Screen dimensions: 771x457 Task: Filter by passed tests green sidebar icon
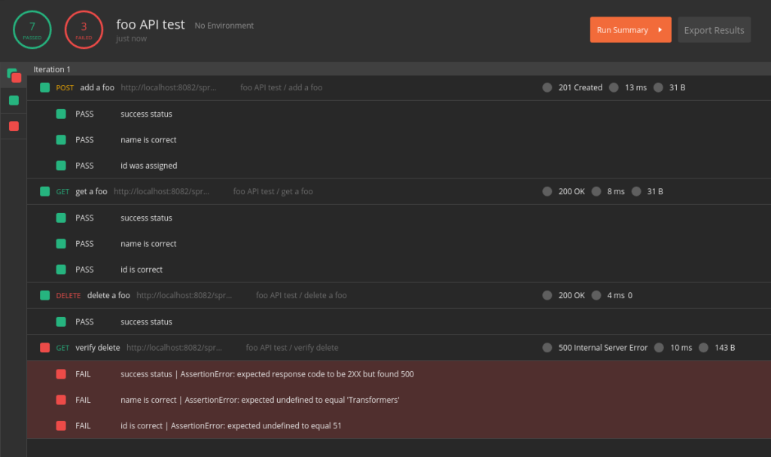tap(14, 100)
